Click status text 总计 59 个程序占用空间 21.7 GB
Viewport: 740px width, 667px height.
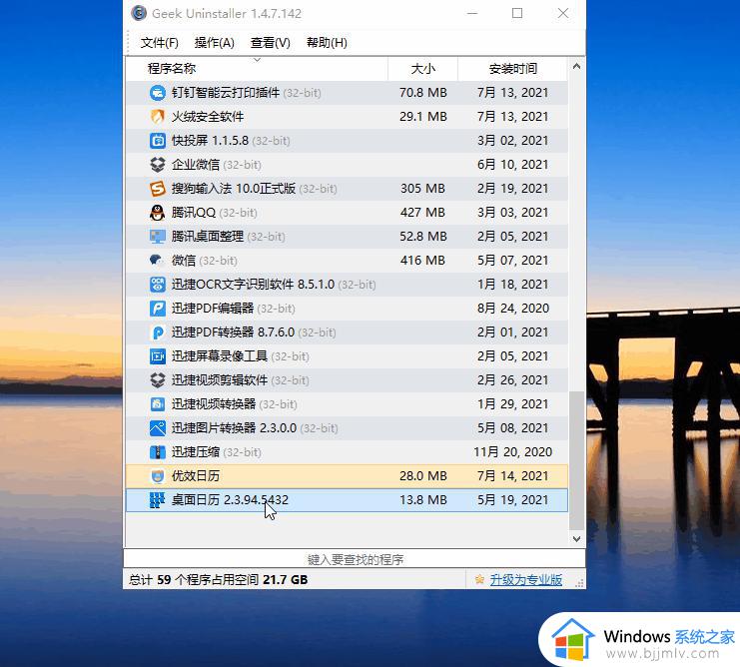(x=218, y=580)
